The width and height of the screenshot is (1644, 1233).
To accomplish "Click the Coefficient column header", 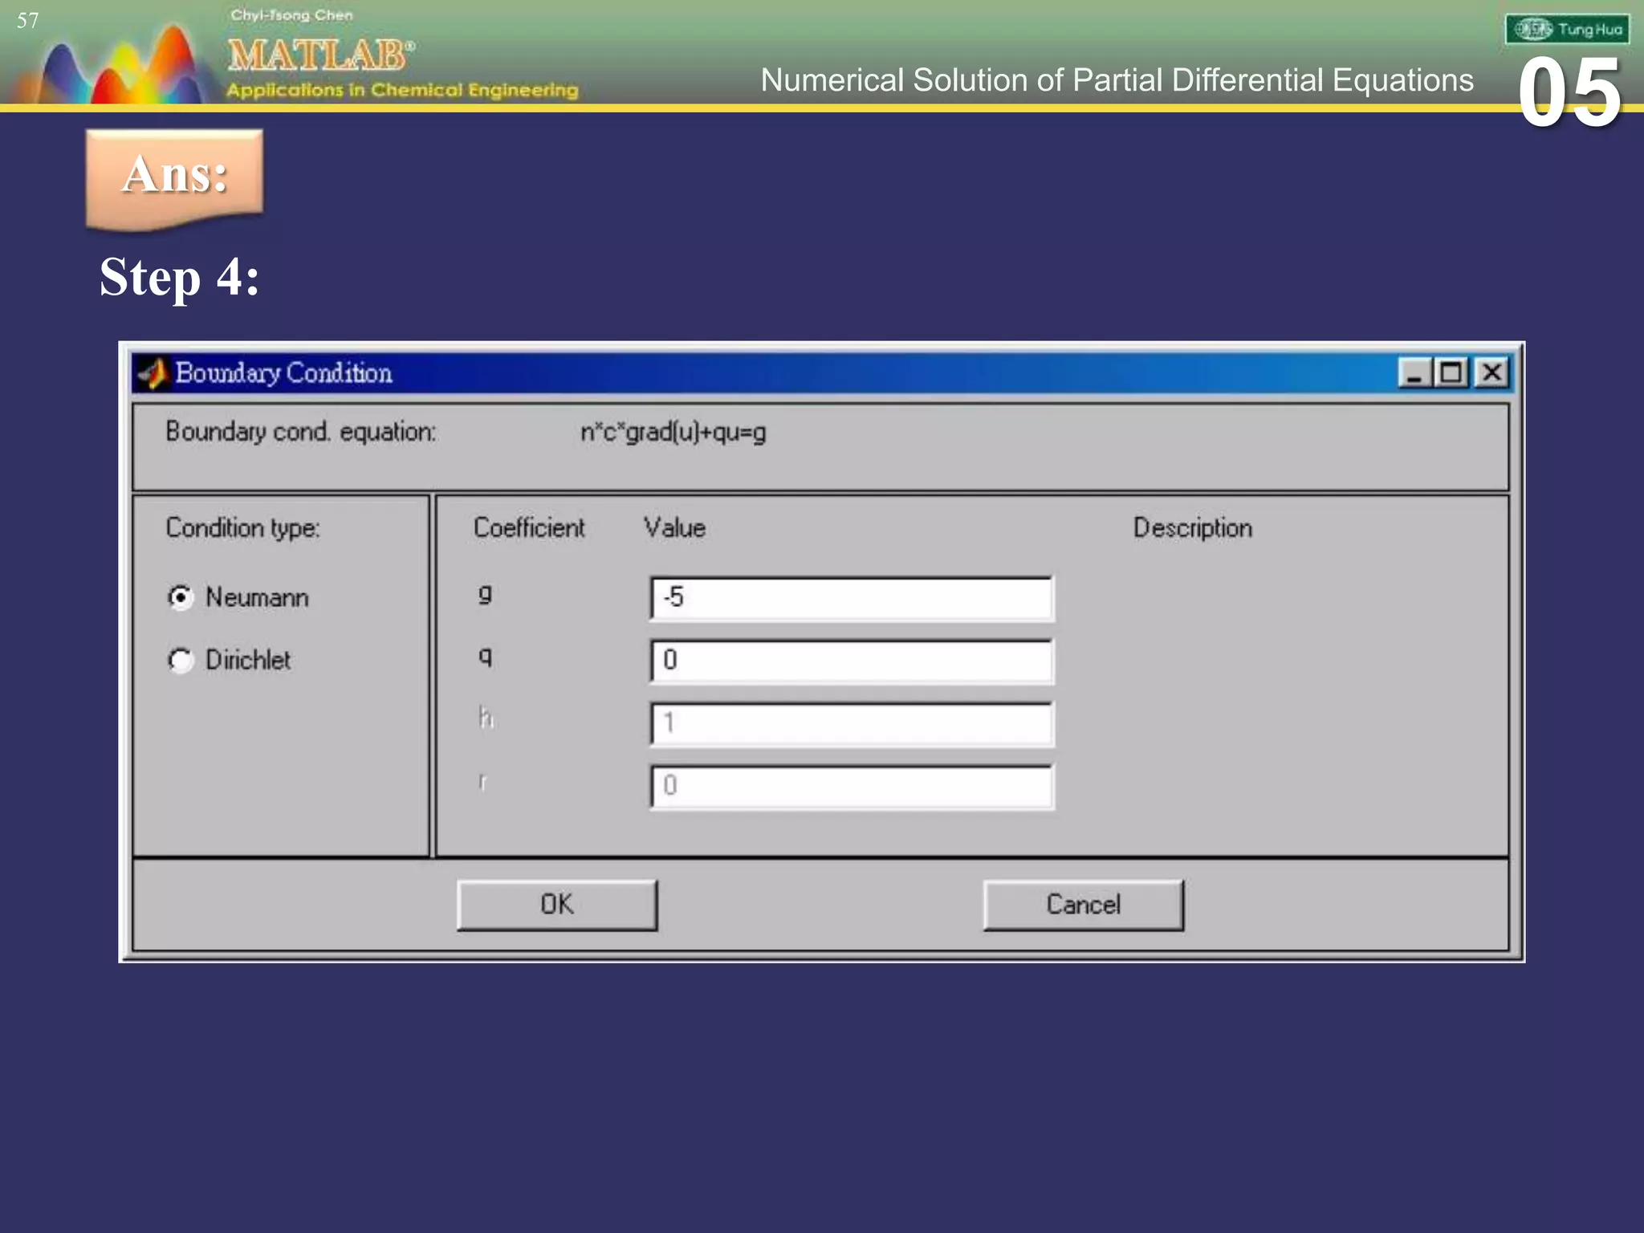I will pos(529,528).
